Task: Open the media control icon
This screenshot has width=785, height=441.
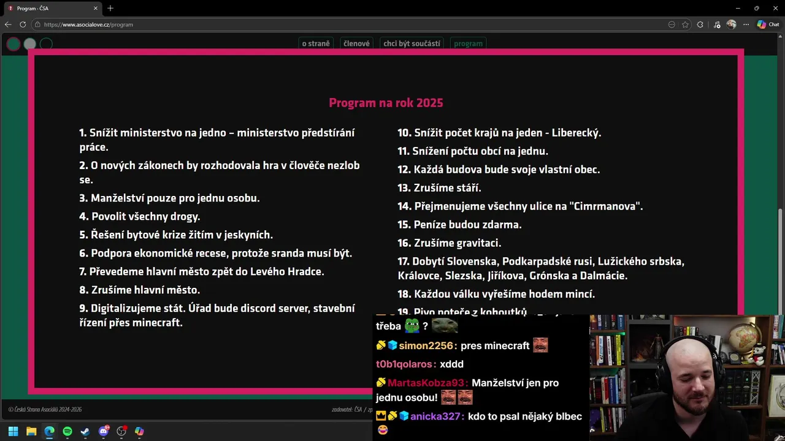Action: coord(717,24)
